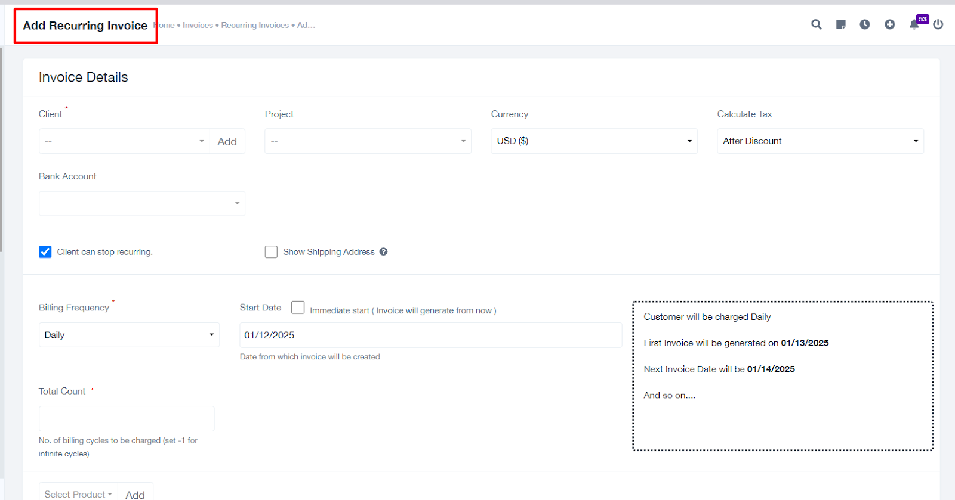Open the Client dropdown
This screenshot has width=955, height=500.
click(x=124, y=141)
